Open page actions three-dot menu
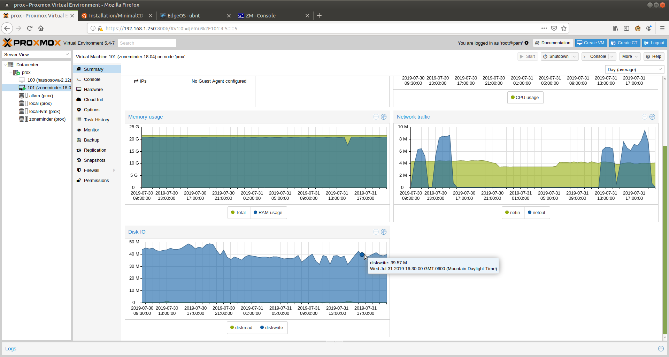Image resolution: width=669 pixels, height=357 pixels. point(544,28)
